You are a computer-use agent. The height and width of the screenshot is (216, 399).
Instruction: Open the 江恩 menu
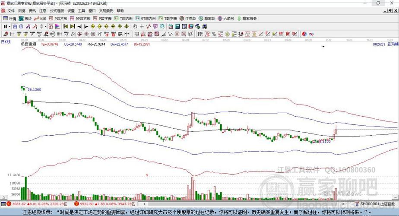[43, 11]
